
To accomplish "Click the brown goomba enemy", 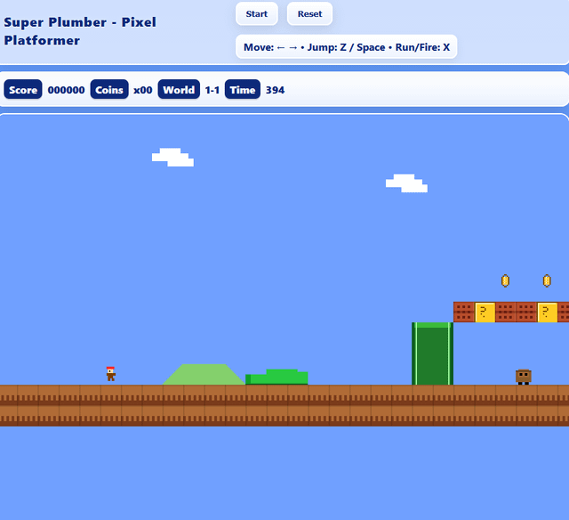I will pos(524,377).
